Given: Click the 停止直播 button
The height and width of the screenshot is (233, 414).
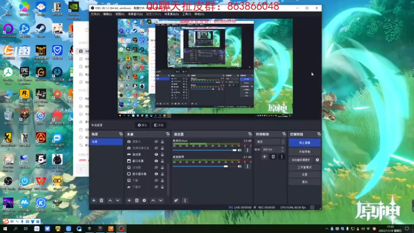Looking at the screenshot, I should click(305, 143).
